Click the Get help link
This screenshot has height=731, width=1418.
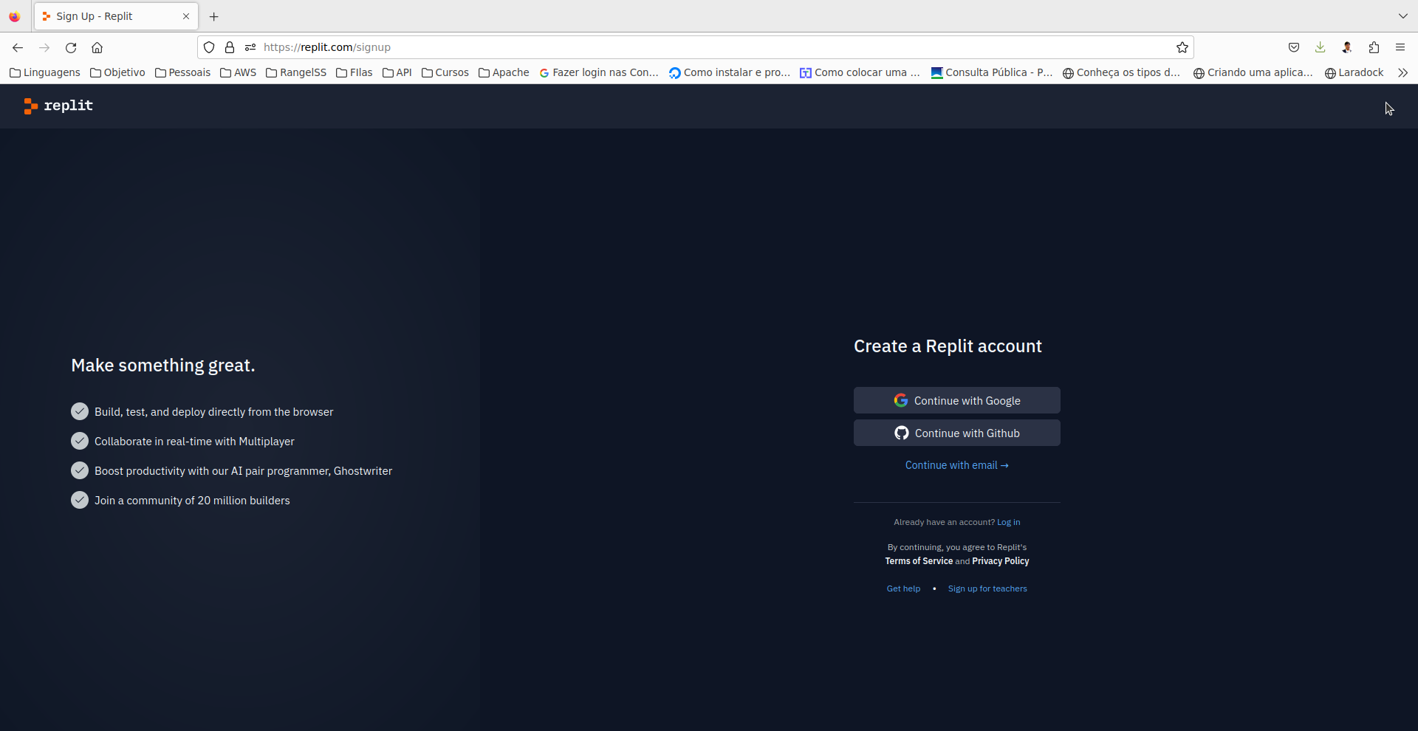coord(903,588)
